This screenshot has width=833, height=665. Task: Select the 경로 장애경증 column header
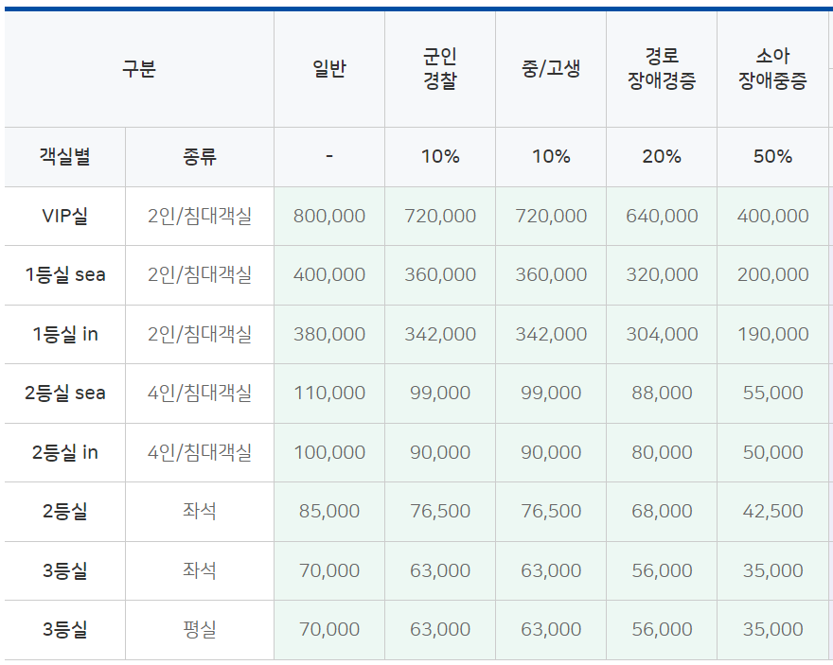(660, 66)
